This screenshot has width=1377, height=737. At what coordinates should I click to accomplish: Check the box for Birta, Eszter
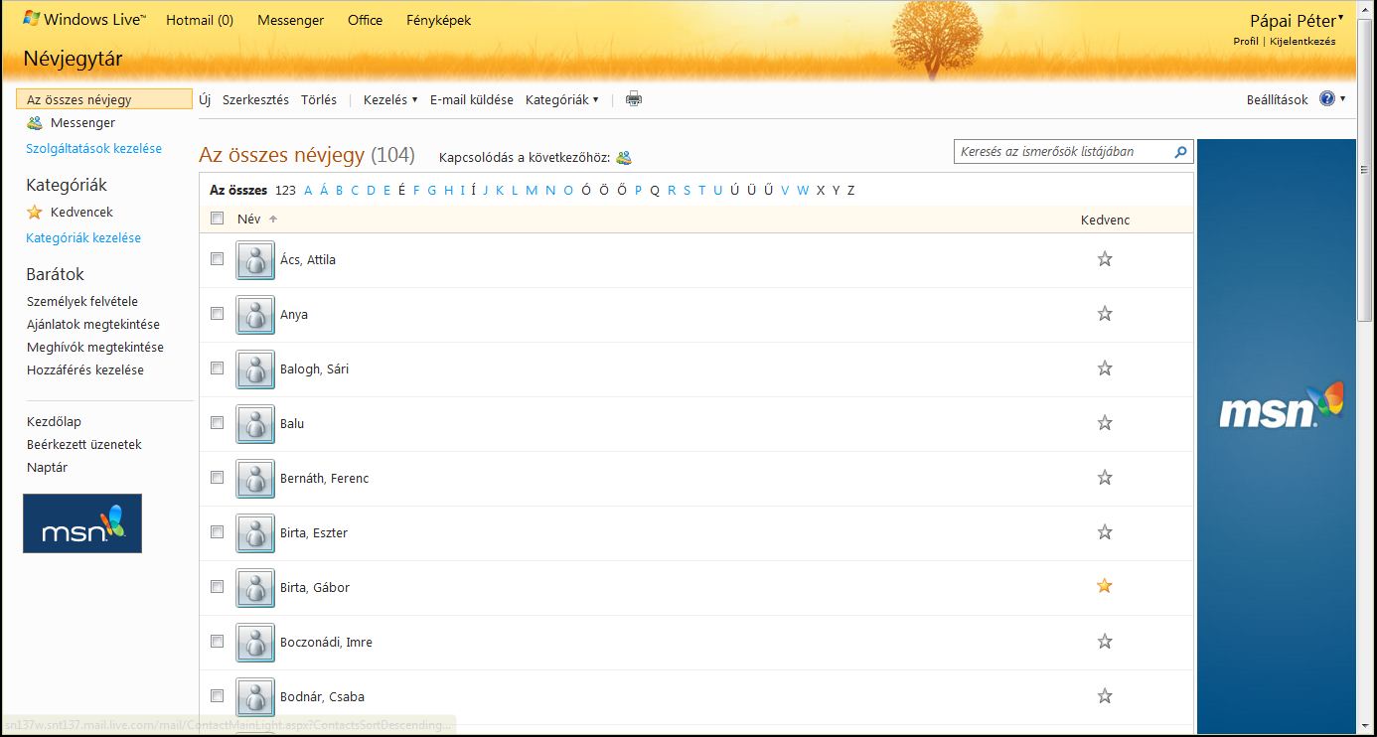coord(218,531)
